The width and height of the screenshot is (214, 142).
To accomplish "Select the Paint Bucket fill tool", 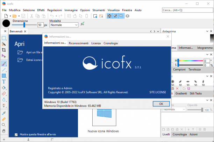I will [x=4, y=88].
